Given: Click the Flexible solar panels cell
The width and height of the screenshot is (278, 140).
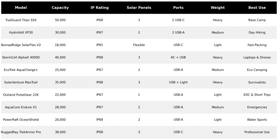Looking at the screenshot, I should pyautogui.click(x=139, y=45).
